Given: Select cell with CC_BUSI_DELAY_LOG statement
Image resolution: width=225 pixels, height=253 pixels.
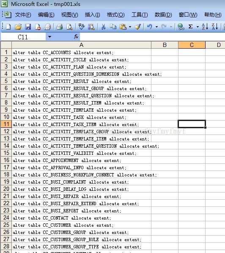Looking at the screenshot, I should tap(82, 189).
